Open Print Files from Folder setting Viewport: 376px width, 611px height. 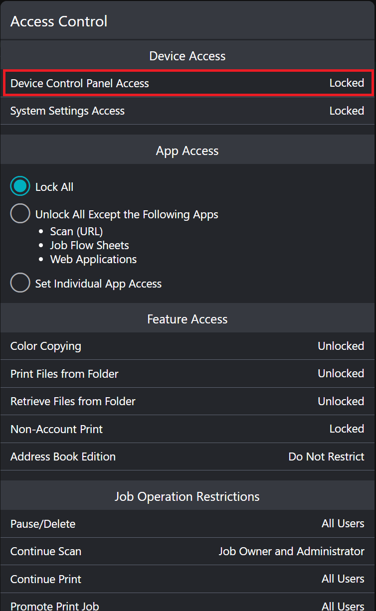(x=188, y=374)
